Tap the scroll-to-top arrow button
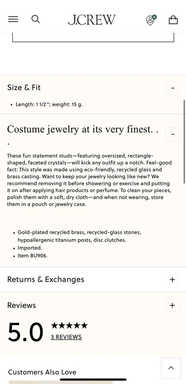Screen dimensions: 186x384 pos(171,368)
